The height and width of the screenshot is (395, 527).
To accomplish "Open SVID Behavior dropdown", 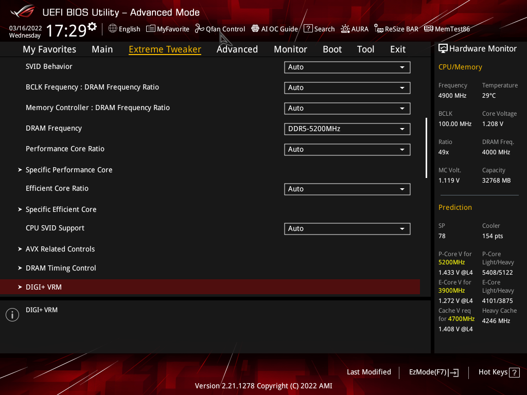I will click(x=347, y=67).
